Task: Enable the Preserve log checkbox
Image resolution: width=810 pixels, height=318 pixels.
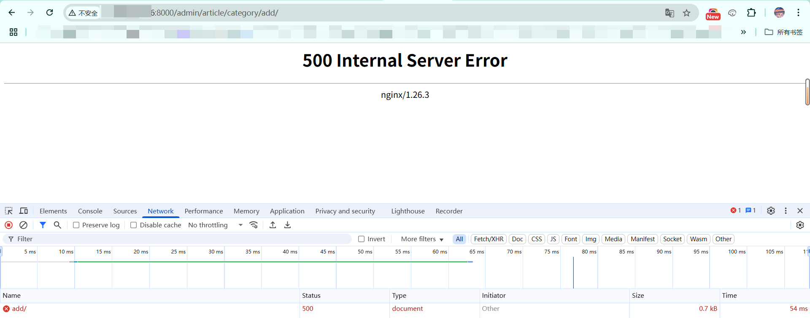Action: pyautogui.click(x=76, y=225)
